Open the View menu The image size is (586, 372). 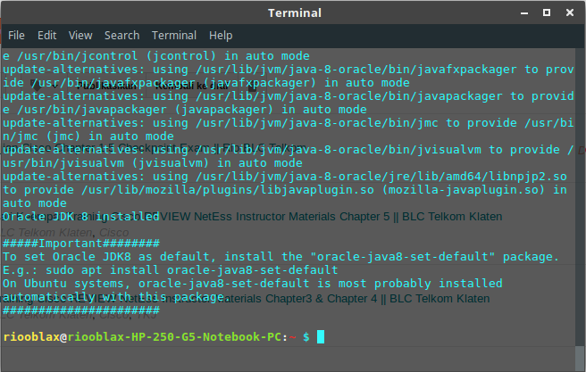point(80,36)
